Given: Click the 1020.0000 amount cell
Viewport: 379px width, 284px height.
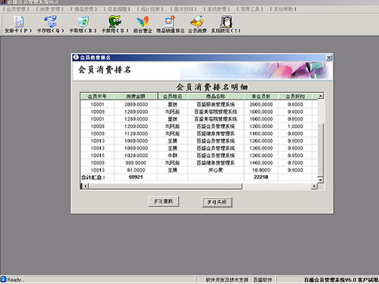Looking at the screenshot, I should pyautogui.click(x=136, y=155).
